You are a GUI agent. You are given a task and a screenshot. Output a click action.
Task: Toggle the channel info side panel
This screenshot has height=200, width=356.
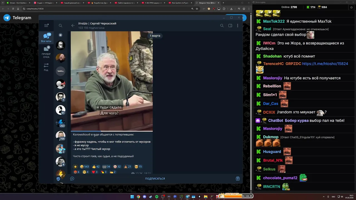(230, 26)
